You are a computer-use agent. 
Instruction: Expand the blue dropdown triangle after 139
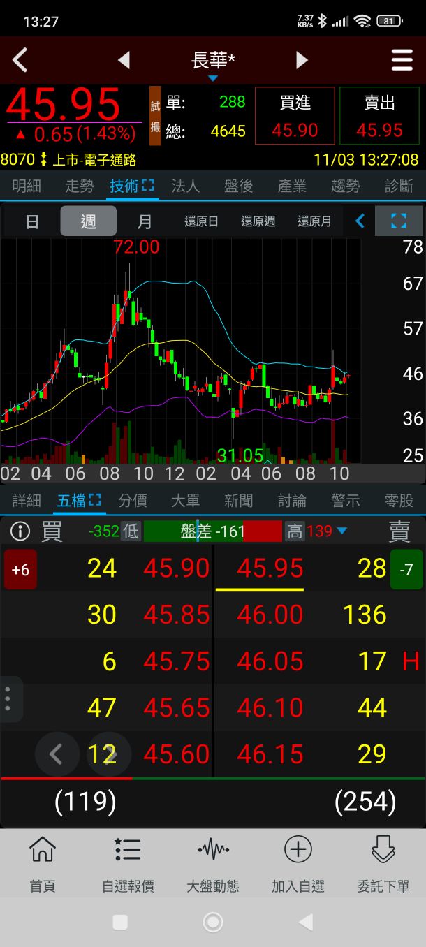click(x=341, y=531)
